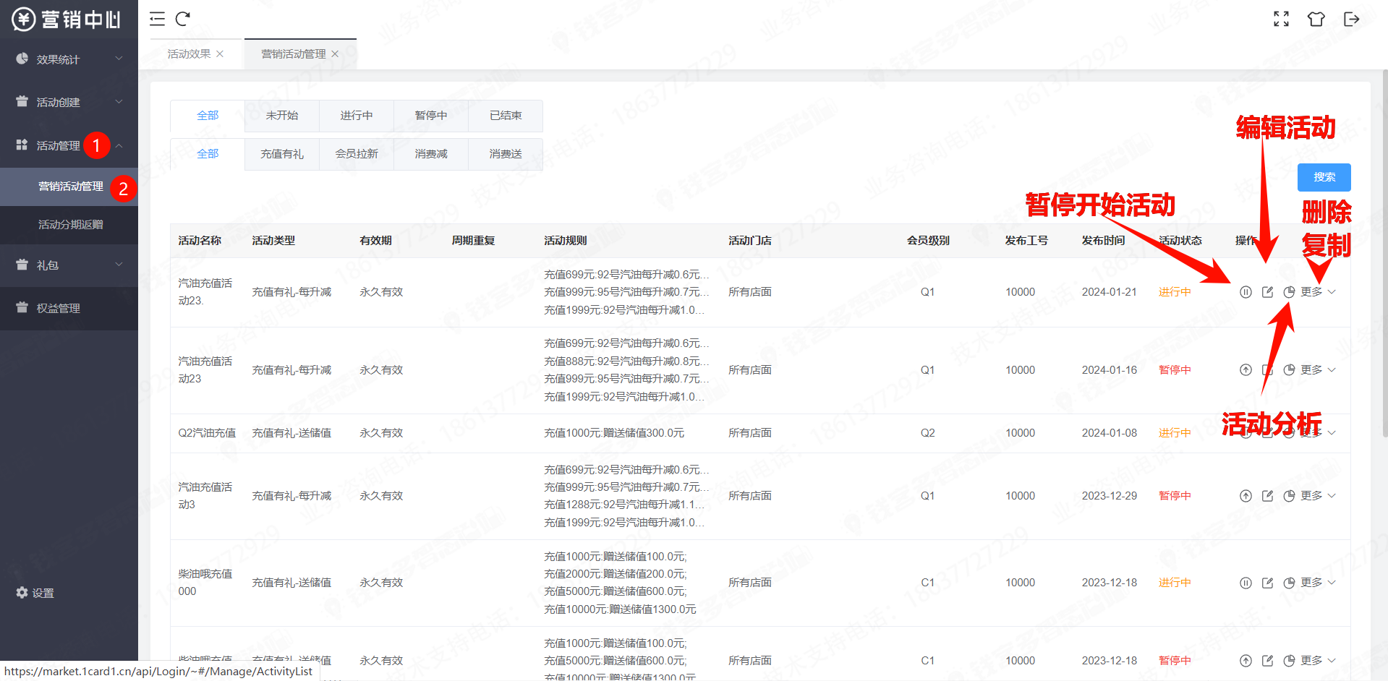Edit the 2024-01-21 汽油充值活动23. activity
Viewport: 1388px width, 681px height.
1267,292
